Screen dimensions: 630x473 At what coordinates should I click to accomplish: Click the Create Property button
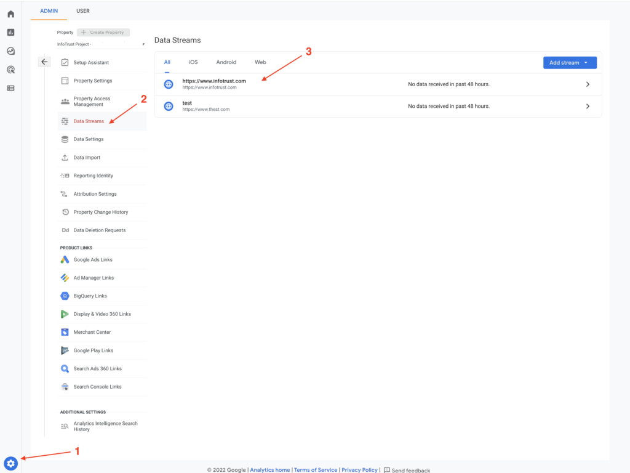pyautogui.click(x=103, y=32)
